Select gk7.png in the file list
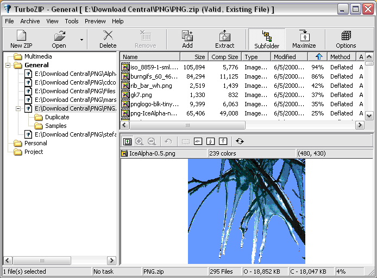This screenshot has height=278, width=377. 242,95
